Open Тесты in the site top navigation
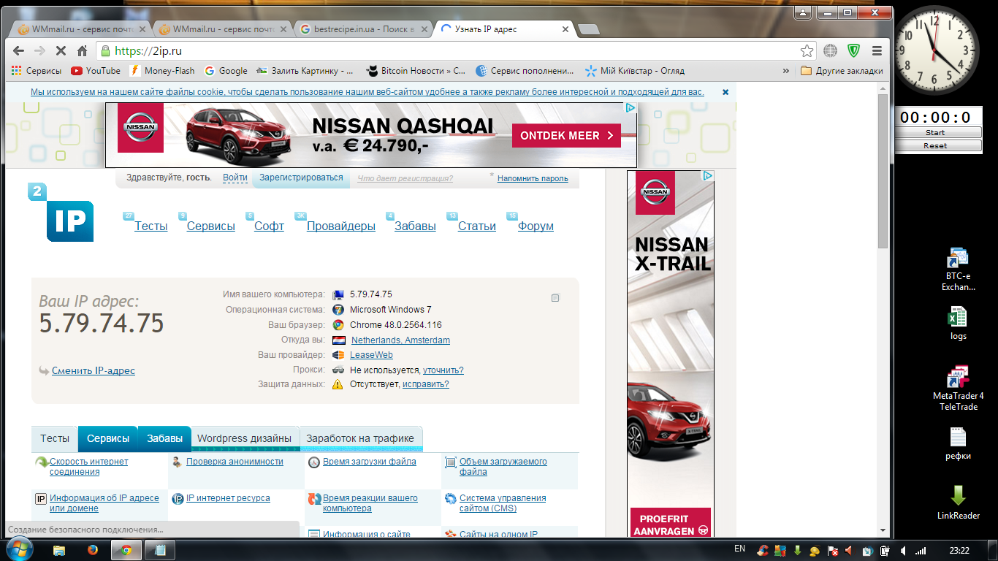This screenshot has width=998, height=561. coord(151,226)
